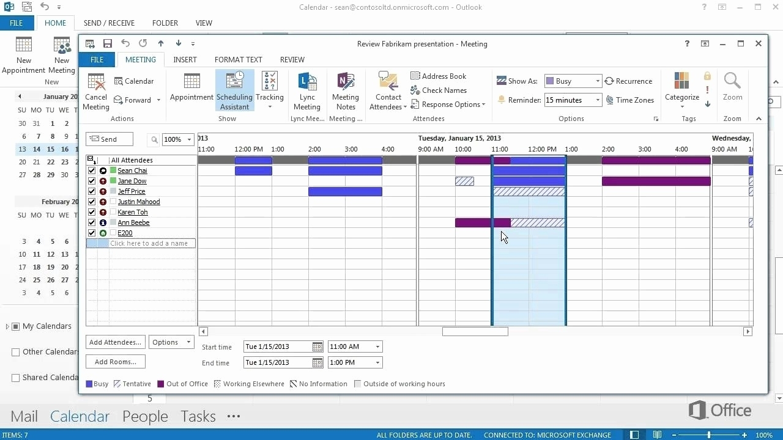Click the zoom magnifier beside 100% box
The image size is (783, 440).
[155, 139]
